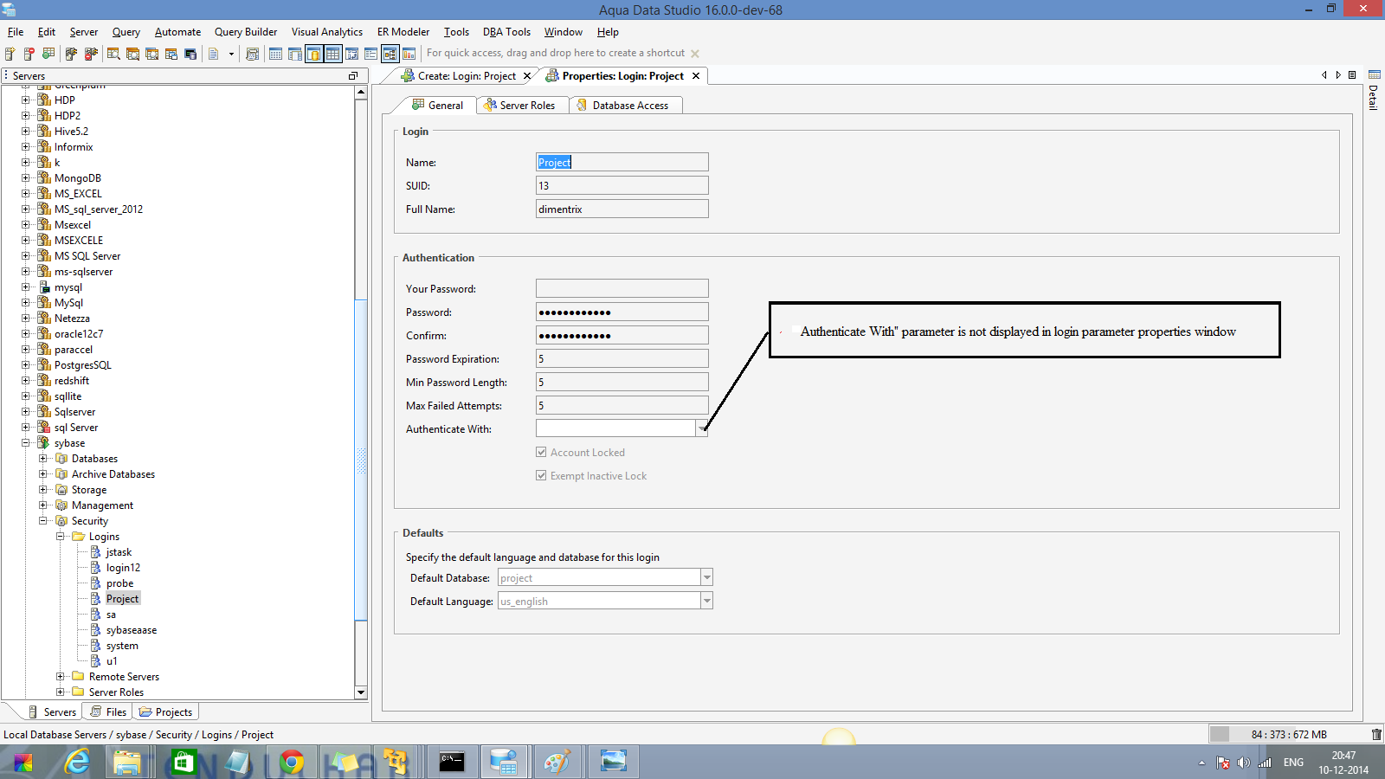Maximize the Servers panel
This screenshot has height=779, width=1385.
coord(353,76)
